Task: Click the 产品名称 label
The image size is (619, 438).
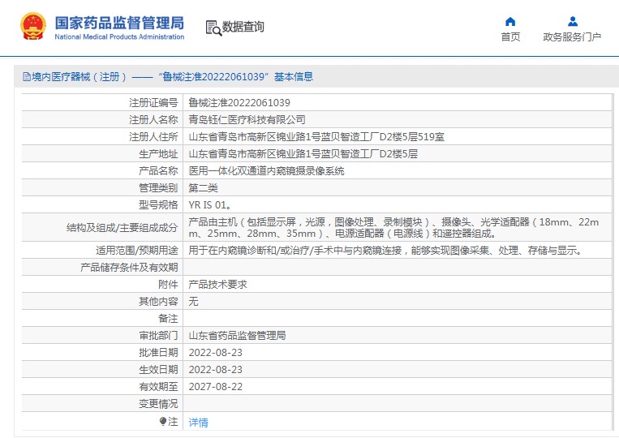Action: [x=158, y=171]
